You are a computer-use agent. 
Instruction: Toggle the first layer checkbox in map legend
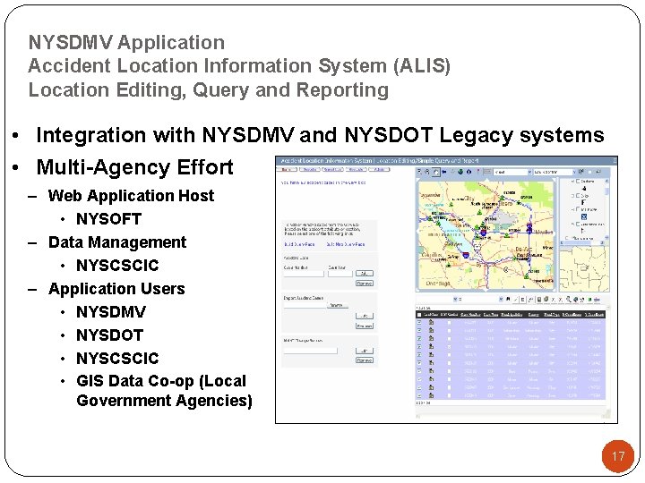point(578,181)
